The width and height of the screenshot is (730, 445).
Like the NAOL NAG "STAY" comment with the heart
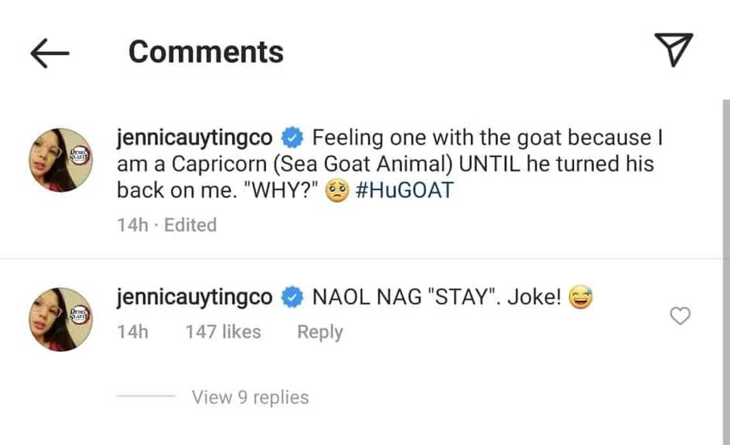680,317
